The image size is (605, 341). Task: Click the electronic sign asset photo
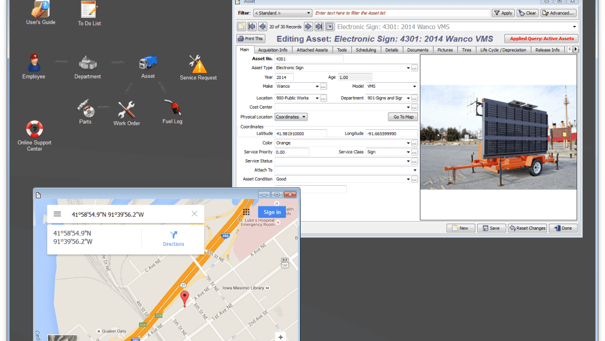[498, 137]
